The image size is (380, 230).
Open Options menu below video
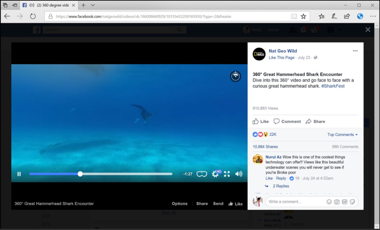180,204
